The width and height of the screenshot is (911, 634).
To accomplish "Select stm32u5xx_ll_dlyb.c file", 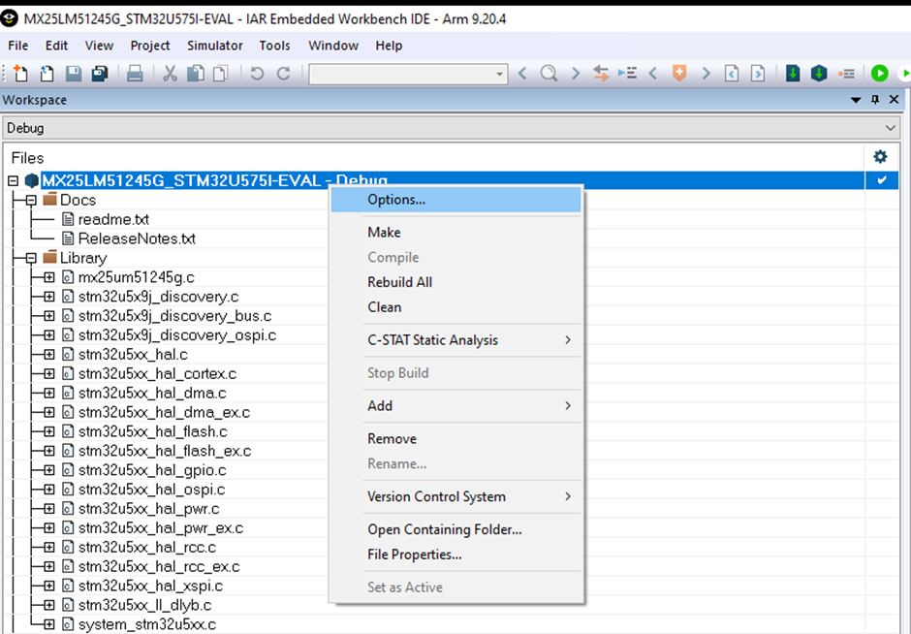I will tap(144, 605).
